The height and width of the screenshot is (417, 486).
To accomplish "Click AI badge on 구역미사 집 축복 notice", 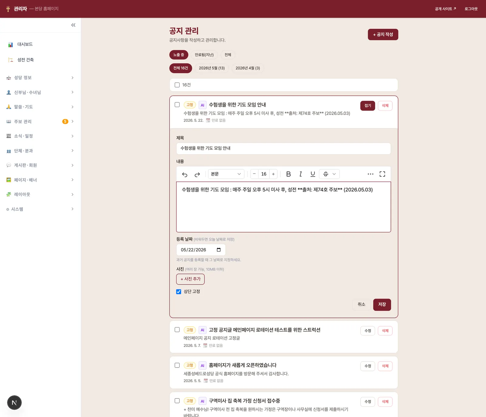I will point(203,401).
